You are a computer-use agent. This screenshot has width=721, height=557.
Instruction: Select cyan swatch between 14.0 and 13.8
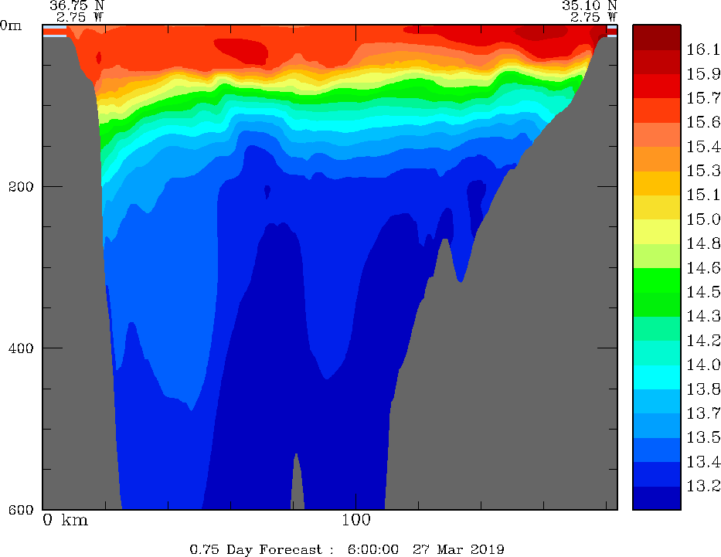(x=656, y=377)
